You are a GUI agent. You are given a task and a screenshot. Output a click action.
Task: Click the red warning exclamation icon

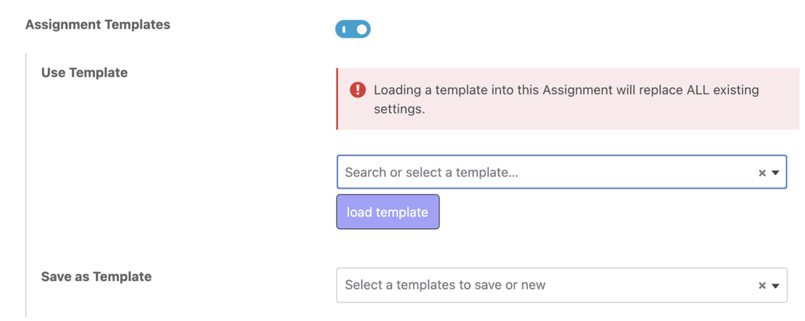(x=357, y=90)
